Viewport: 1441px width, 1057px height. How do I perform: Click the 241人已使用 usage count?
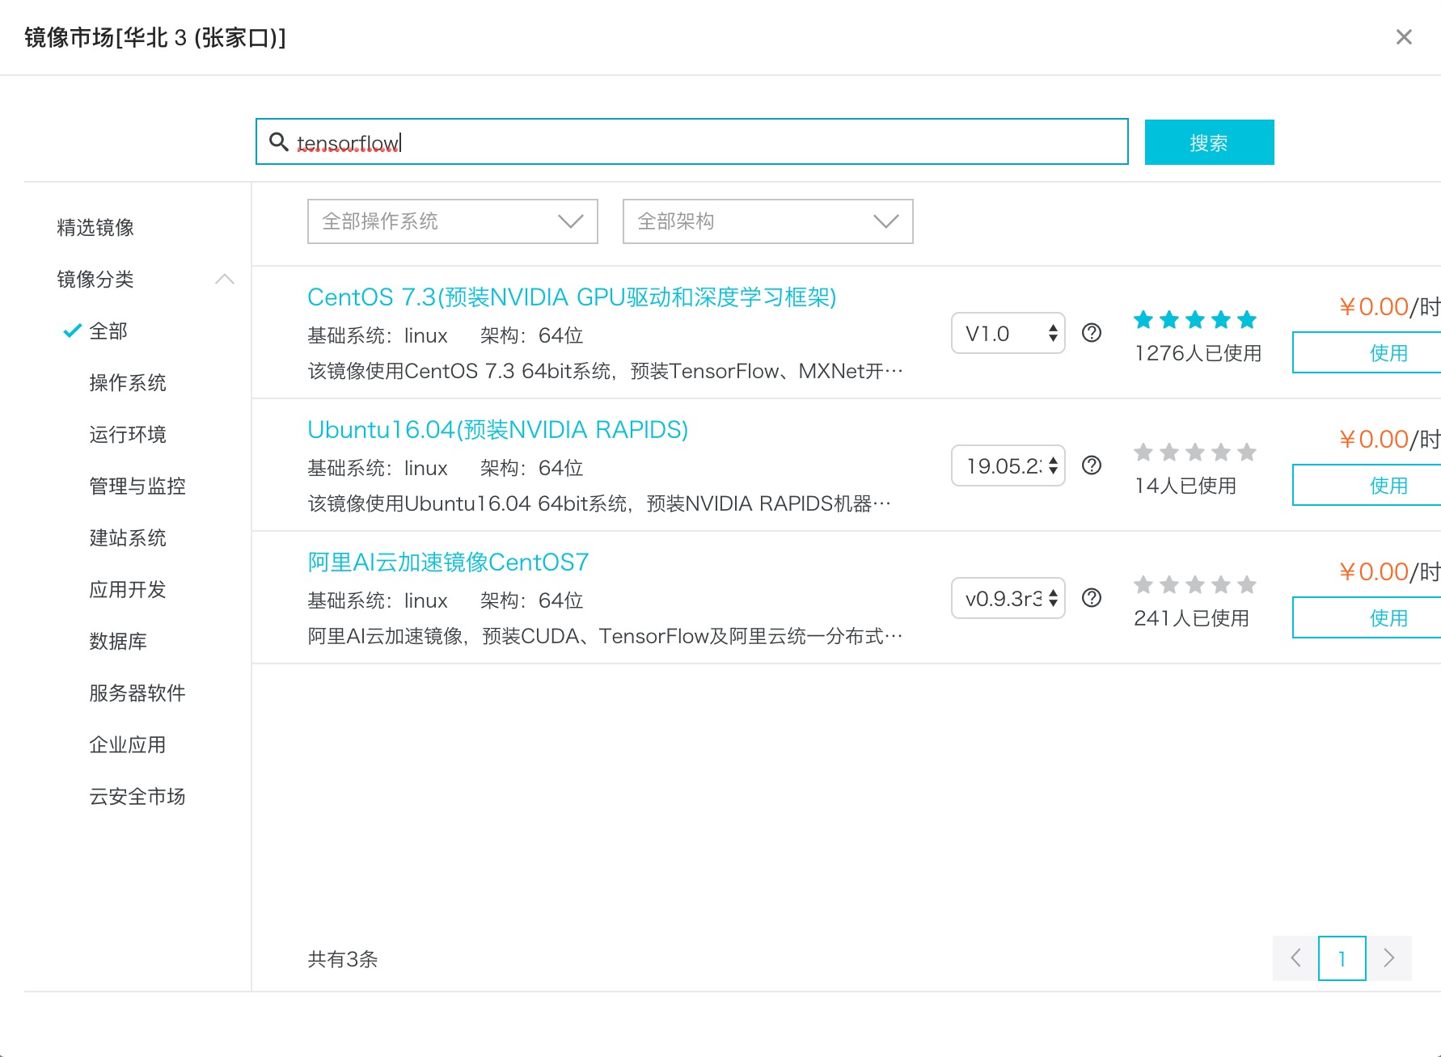click(1192, 619)
